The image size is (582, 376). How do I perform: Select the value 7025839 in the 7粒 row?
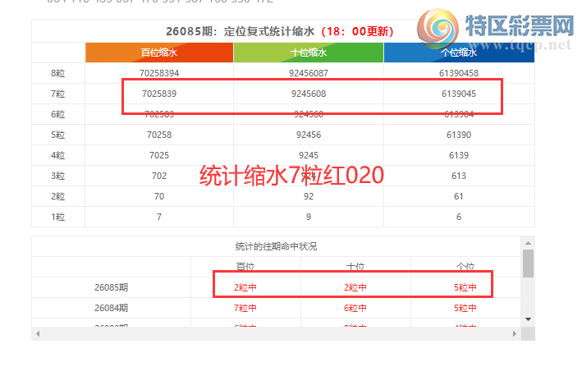(159, 94)
